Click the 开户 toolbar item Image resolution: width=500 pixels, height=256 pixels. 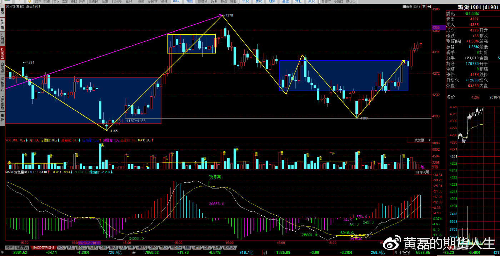[x=82, y=2]
